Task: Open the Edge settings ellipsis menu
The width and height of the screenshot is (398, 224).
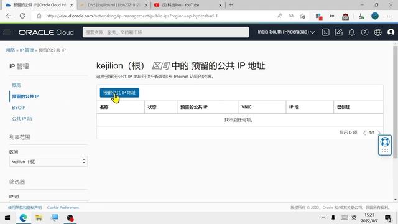Action: coord(389,16)
